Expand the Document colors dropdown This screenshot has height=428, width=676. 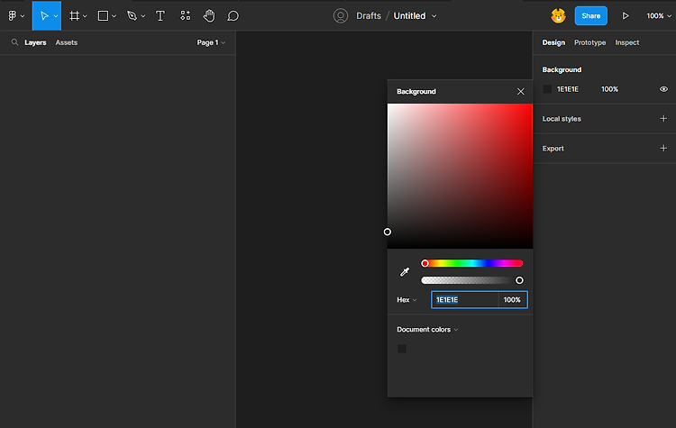(x=427, y=330)
